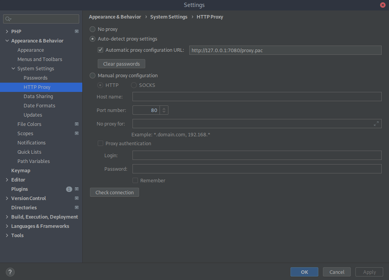Open the Plugins settings page

pos(19,189)
